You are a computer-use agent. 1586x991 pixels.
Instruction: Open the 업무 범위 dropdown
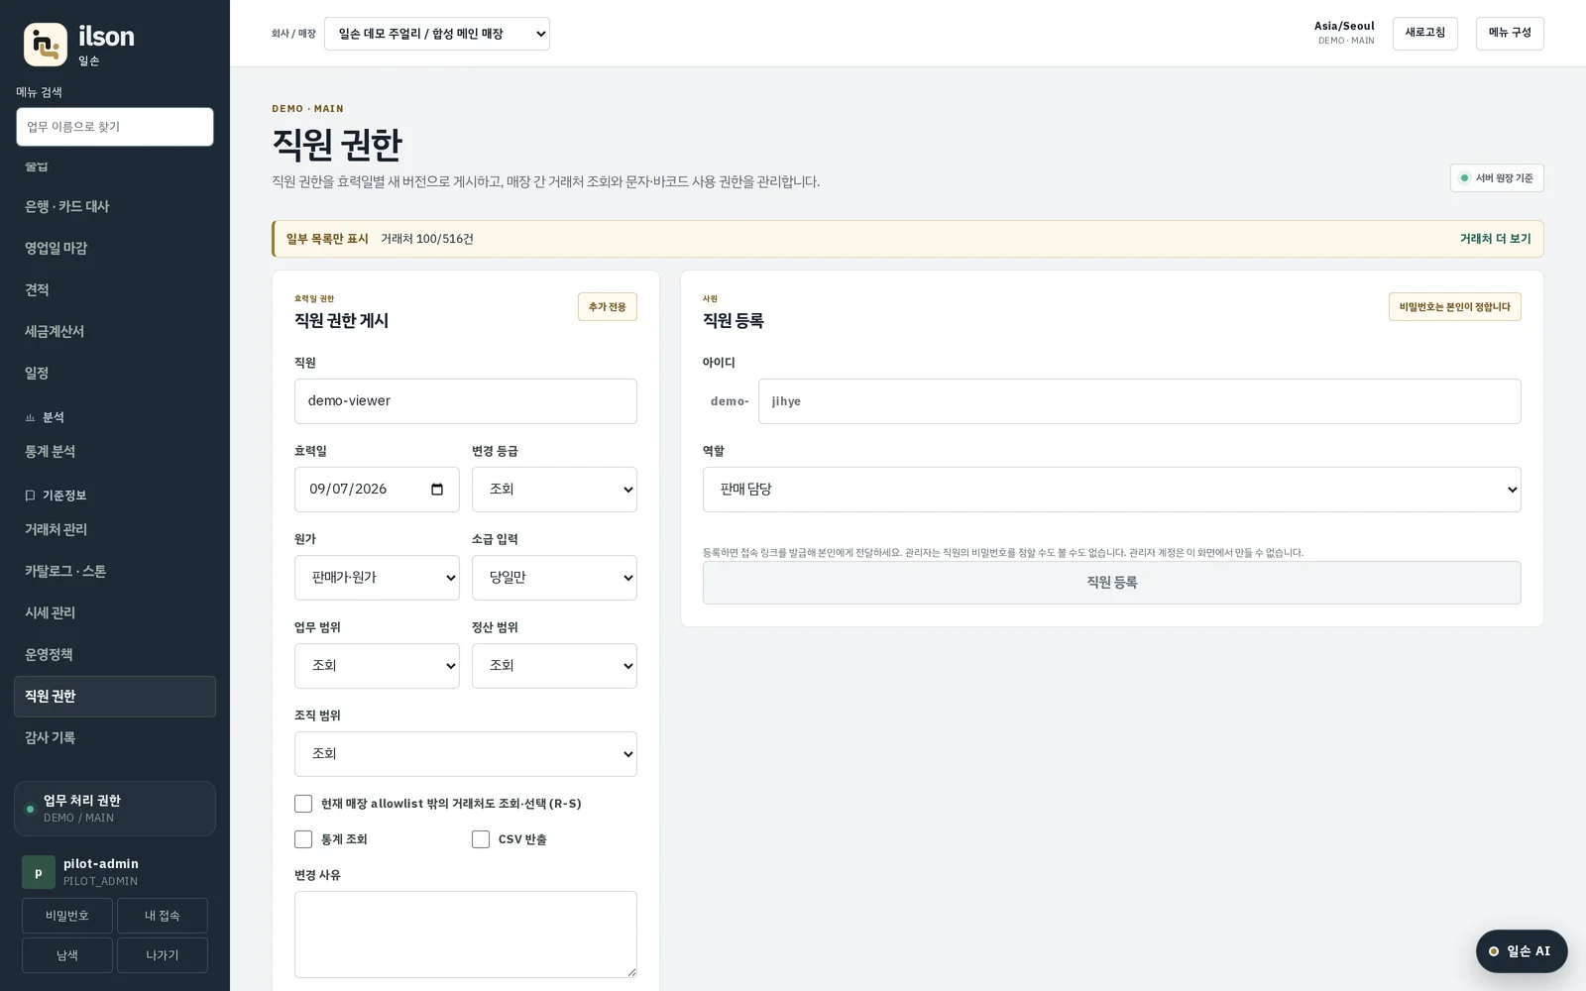(377, 666)
